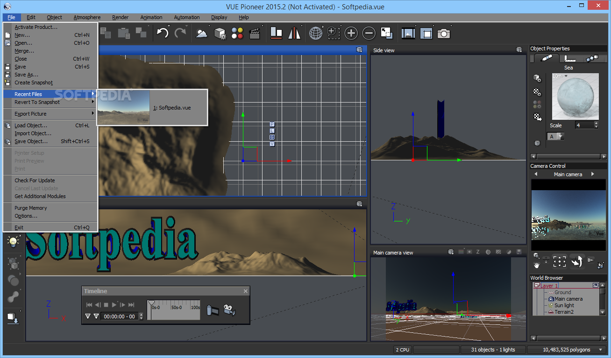Click the grayed paste icon in toolbar
The height and width of the screenshot is (358, 611).
coord(124,33)
